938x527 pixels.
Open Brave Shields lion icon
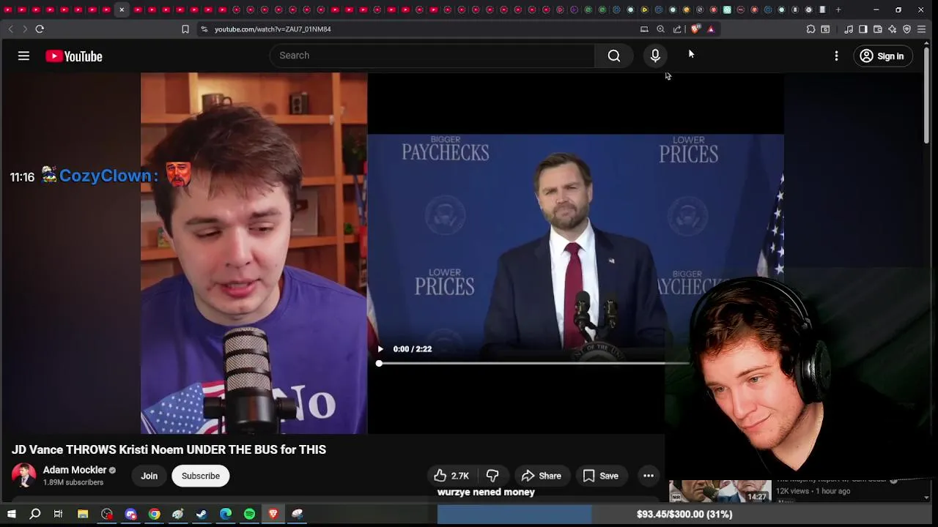(695, 29)
